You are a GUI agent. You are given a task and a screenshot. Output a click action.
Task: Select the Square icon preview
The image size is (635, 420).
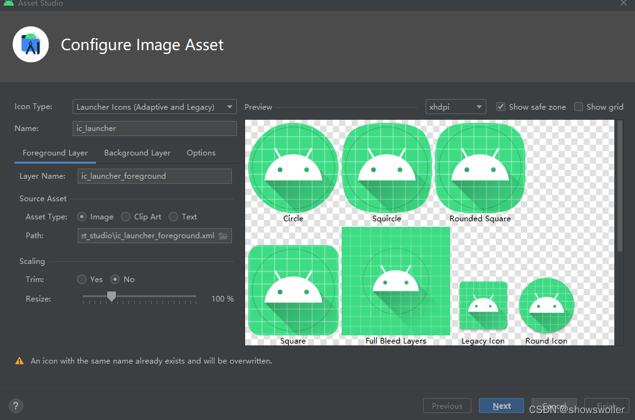coord(293,290)
